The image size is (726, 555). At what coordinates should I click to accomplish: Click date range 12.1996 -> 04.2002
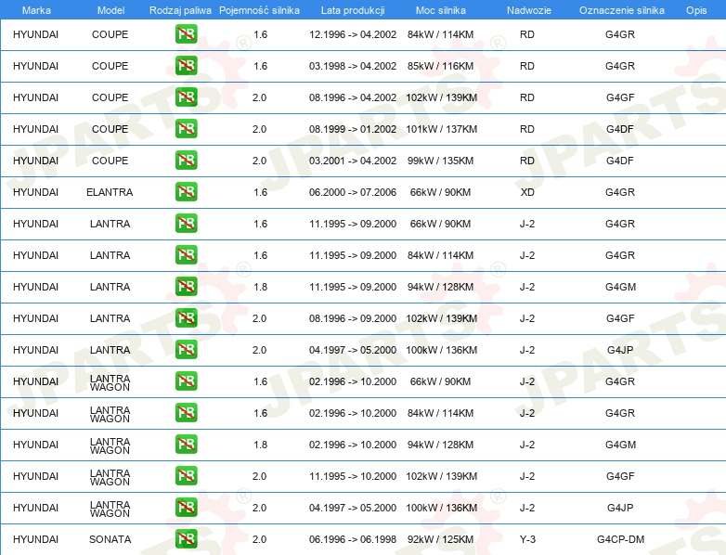point(353,34)
